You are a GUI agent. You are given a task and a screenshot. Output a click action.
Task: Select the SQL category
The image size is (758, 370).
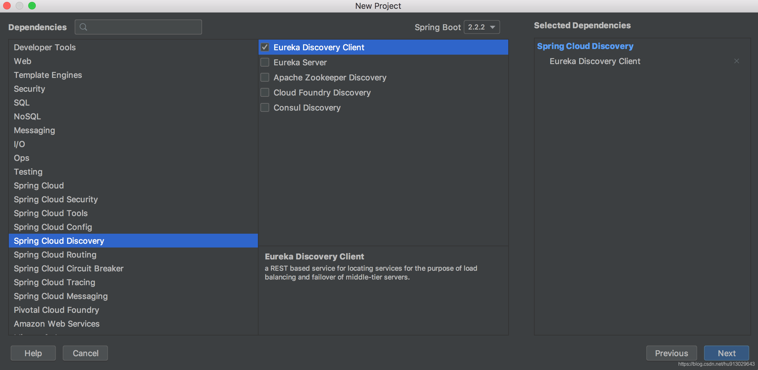coord(133,102)
